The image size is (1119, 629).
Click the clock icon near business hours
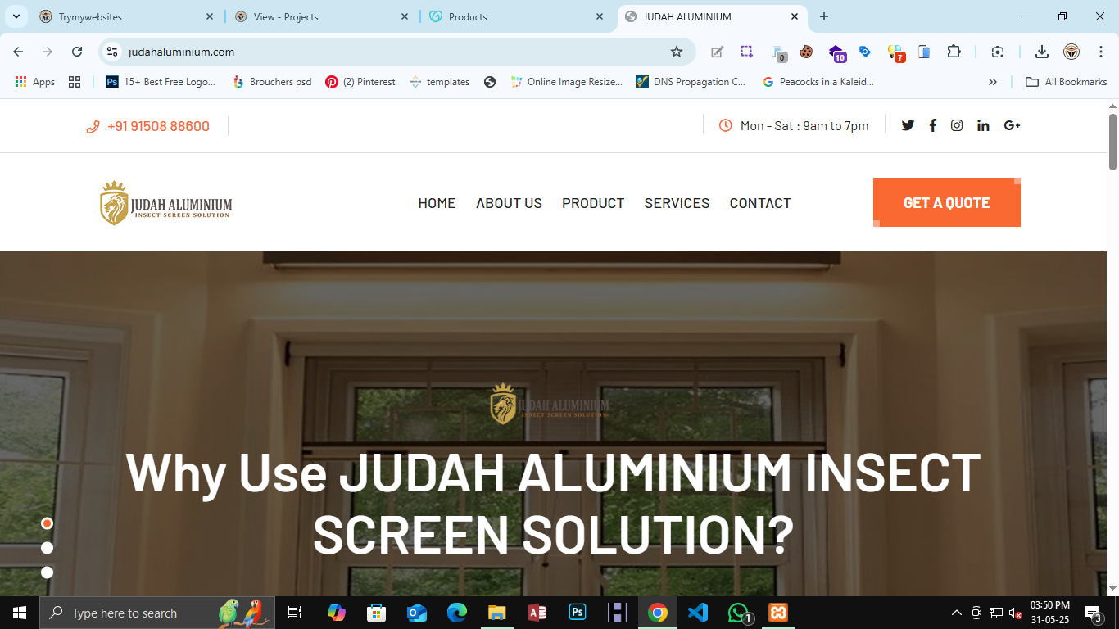(x=725, y=125)
